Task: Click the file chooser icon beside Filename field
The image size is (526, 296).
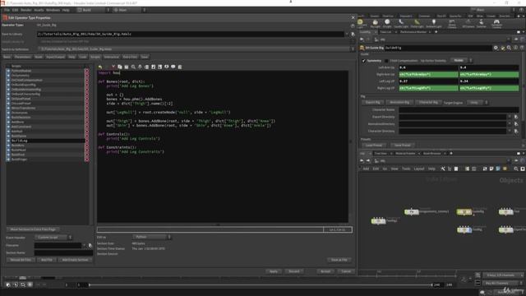Action: 90,245
